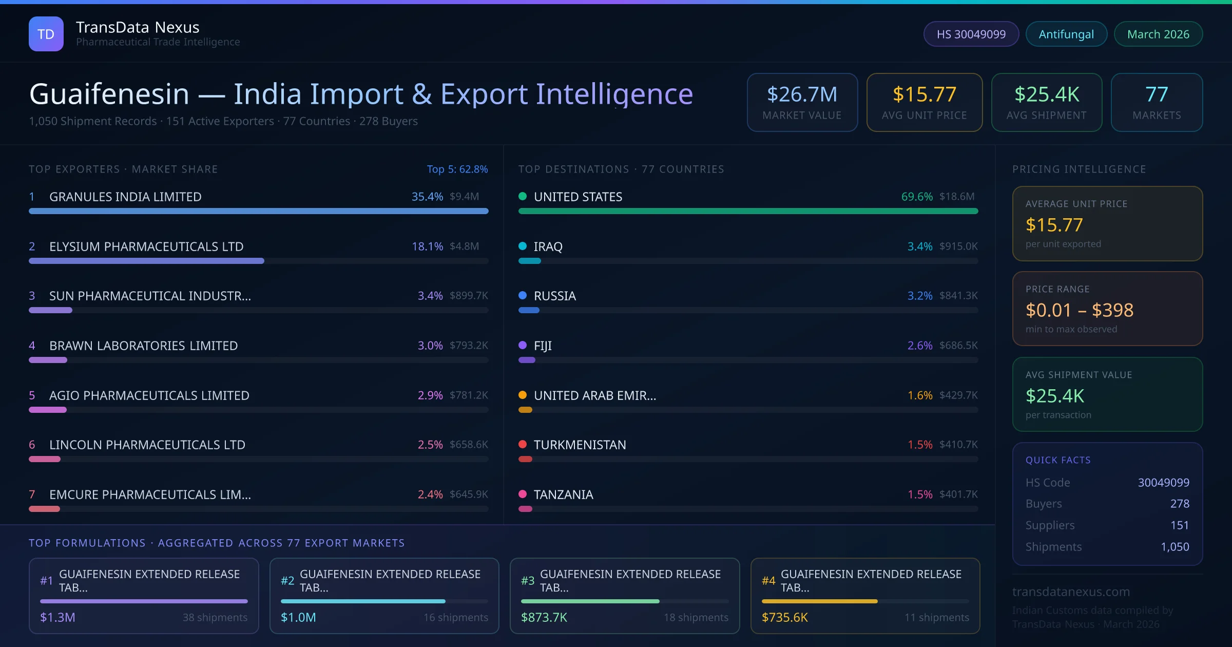Screen dimensions: 1232x647
Task: Open the #1 Guaifenesin Extended Release card
Action: pos(144,596)
